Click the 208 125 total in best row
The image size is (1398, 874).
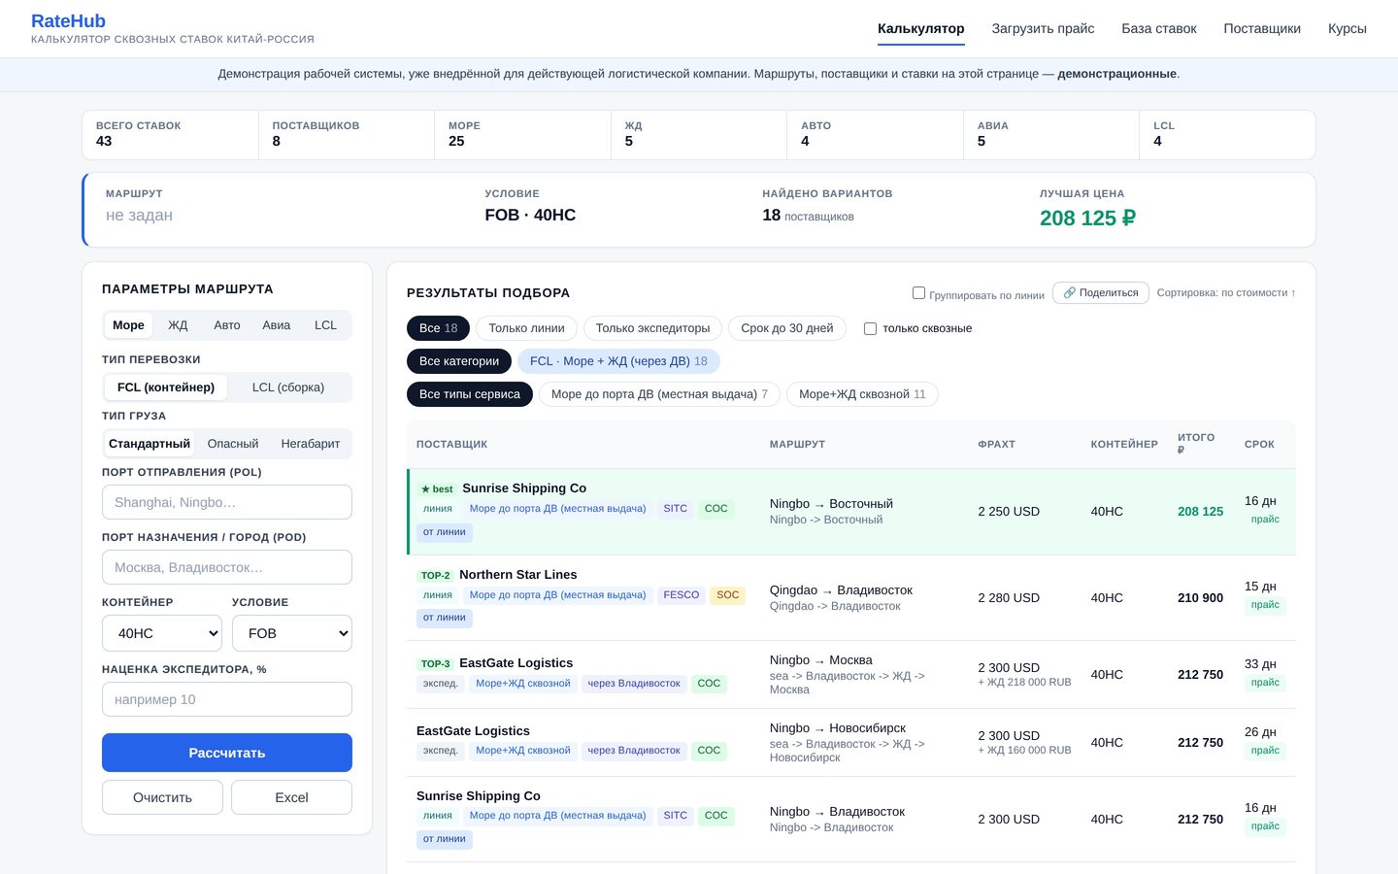tap(1200, 512)
